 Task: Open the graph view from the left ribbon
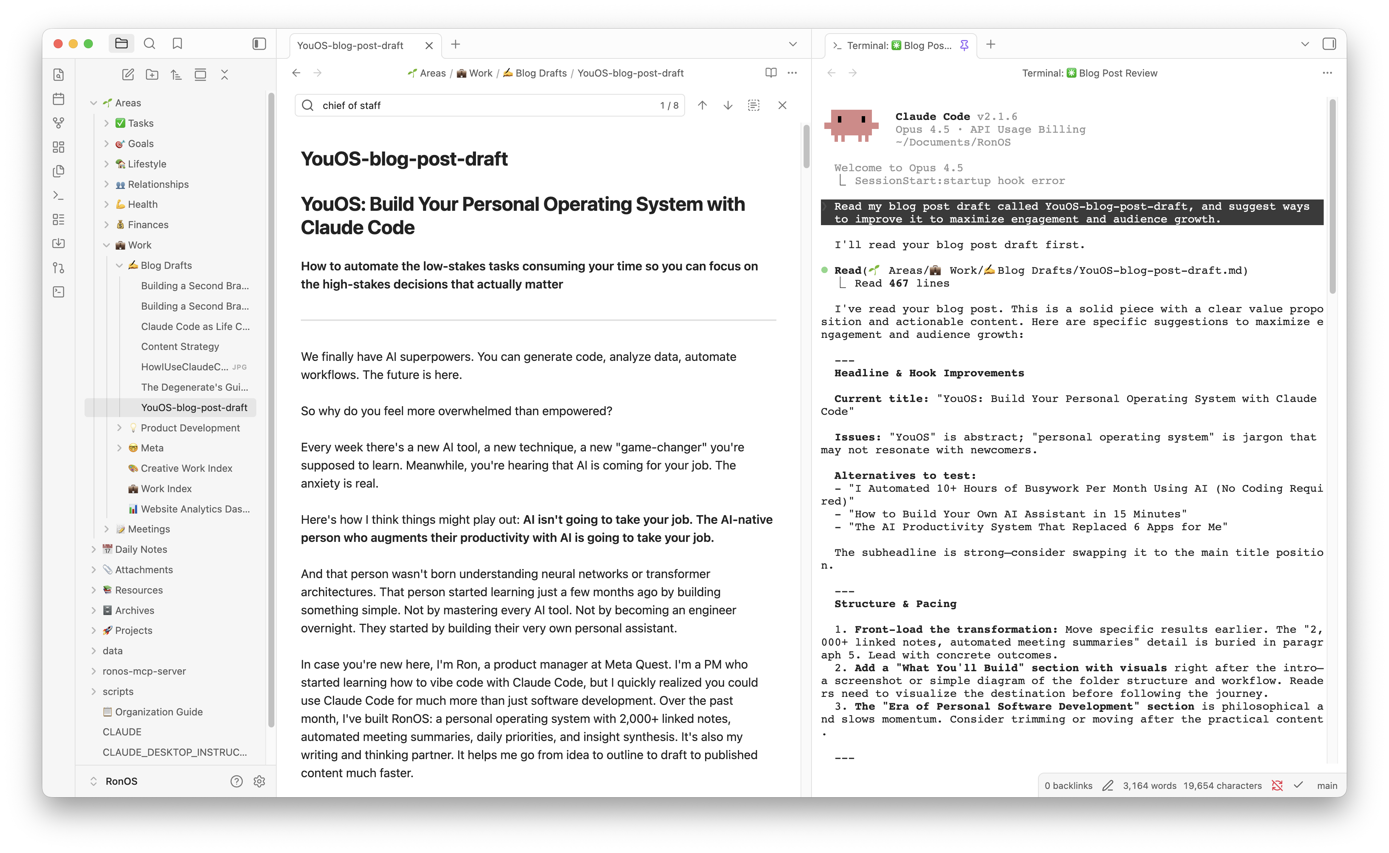[x=58, y=123]
